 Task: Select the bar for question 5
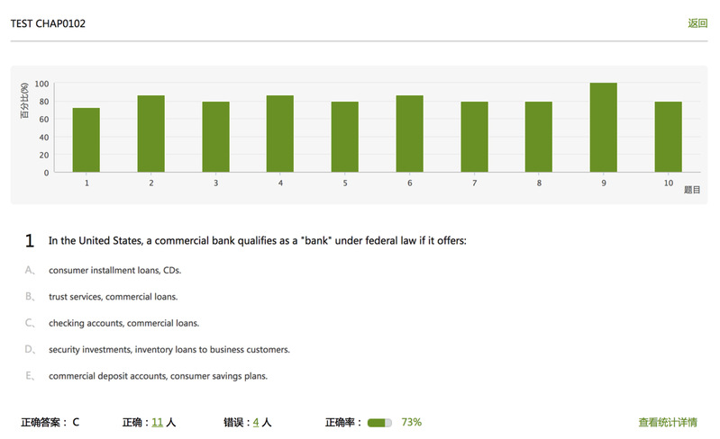(x=345, y=137)
